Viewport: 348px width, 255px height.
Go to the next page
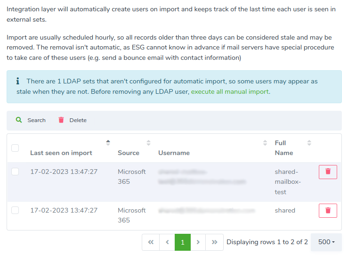(x=198, y=242)
